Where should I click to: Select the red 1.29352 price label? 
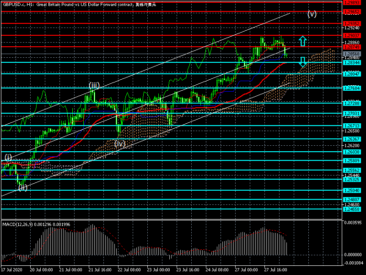tap(352, 24)
